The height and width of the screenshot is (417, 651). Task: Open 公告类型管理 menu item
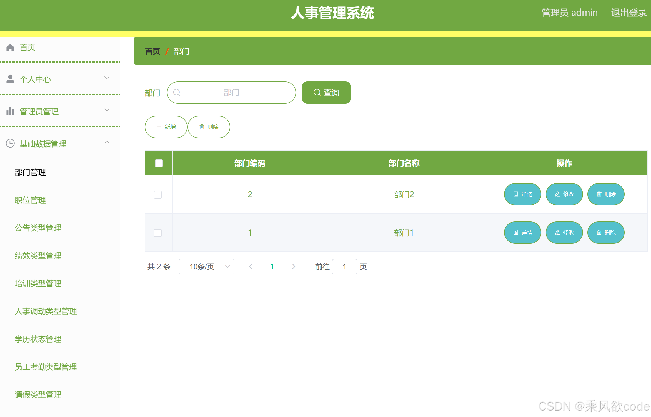coord(38,228)
